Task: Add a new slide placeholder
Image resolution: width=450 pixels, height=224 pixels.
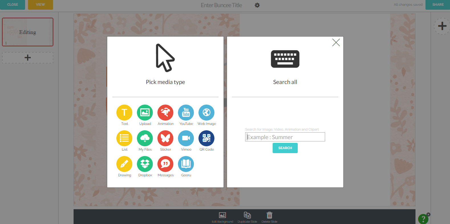Action: 28,58
